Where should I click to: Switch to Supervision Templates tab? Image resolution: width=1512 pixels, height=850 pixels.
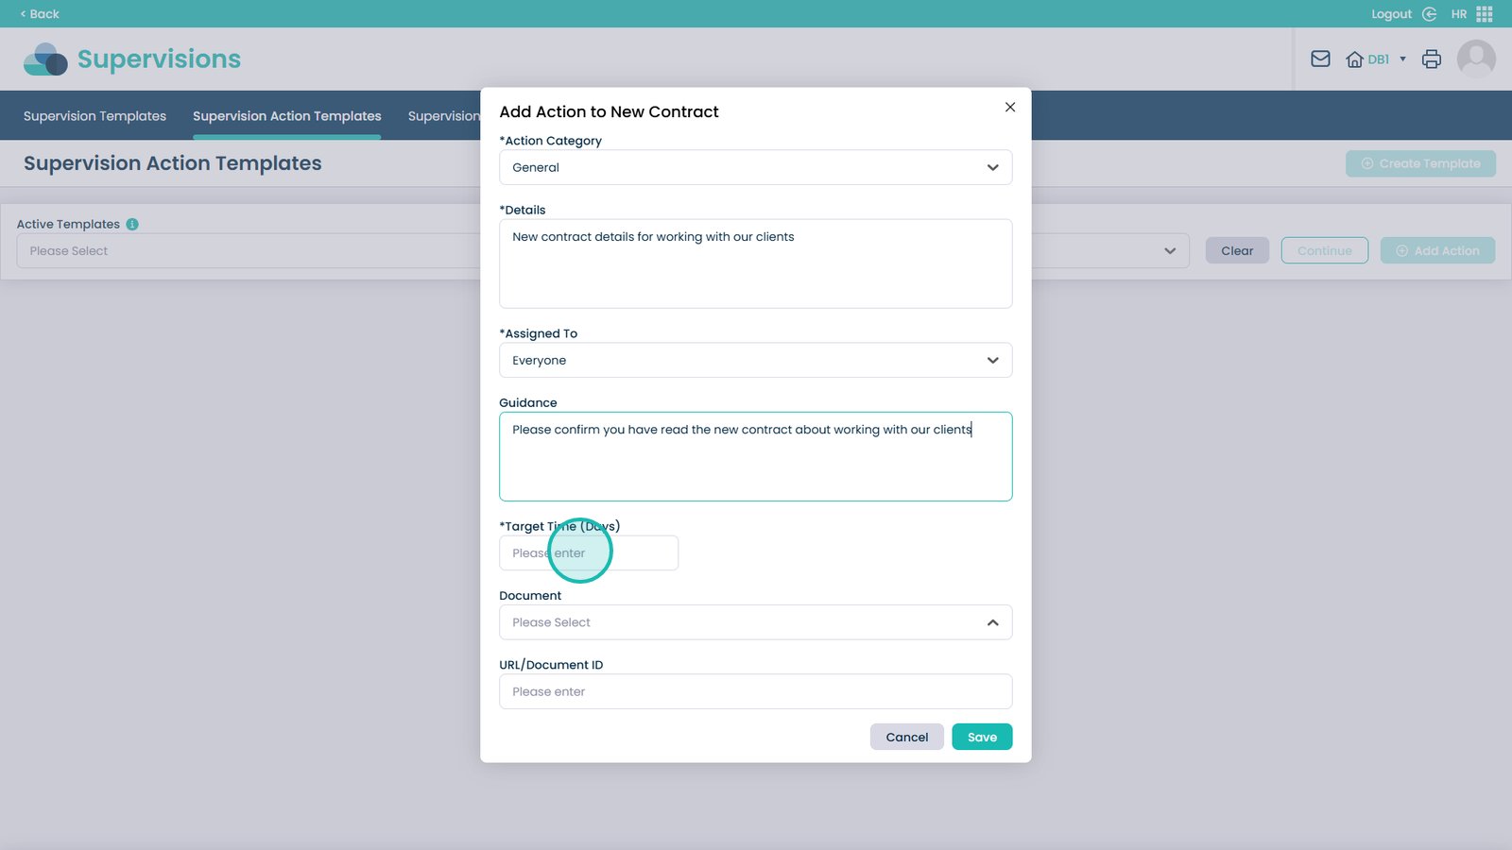(x=94, y=116)
